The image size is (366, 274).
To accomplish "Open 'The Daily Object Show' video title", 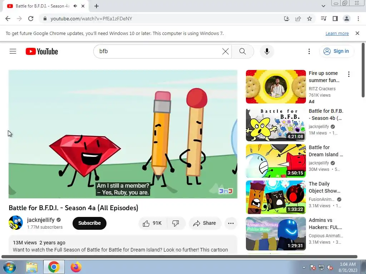I will [325, 187].
